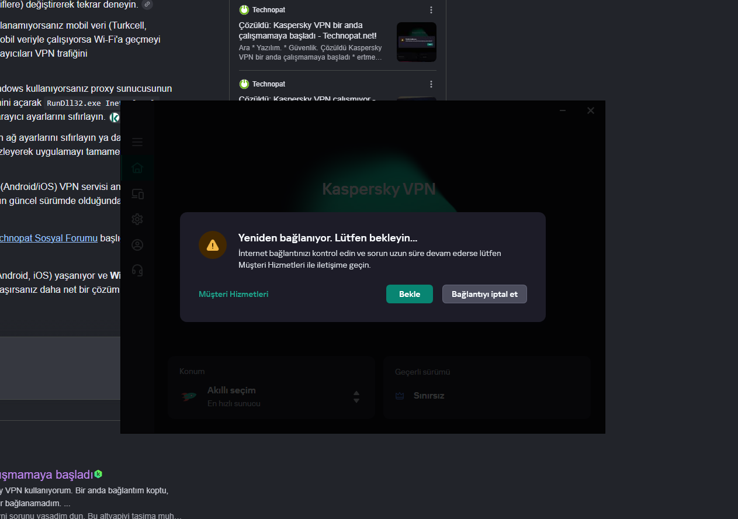This screenshot has width=738, height=519.
Task: Open the account profile icon in Kaspersky sidebar
Action: click(137, 245)
